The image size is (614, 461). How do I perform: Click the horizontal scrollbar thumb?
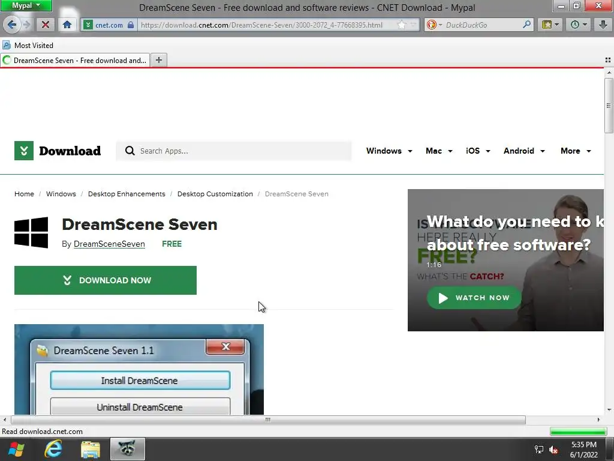coord(268,420)
